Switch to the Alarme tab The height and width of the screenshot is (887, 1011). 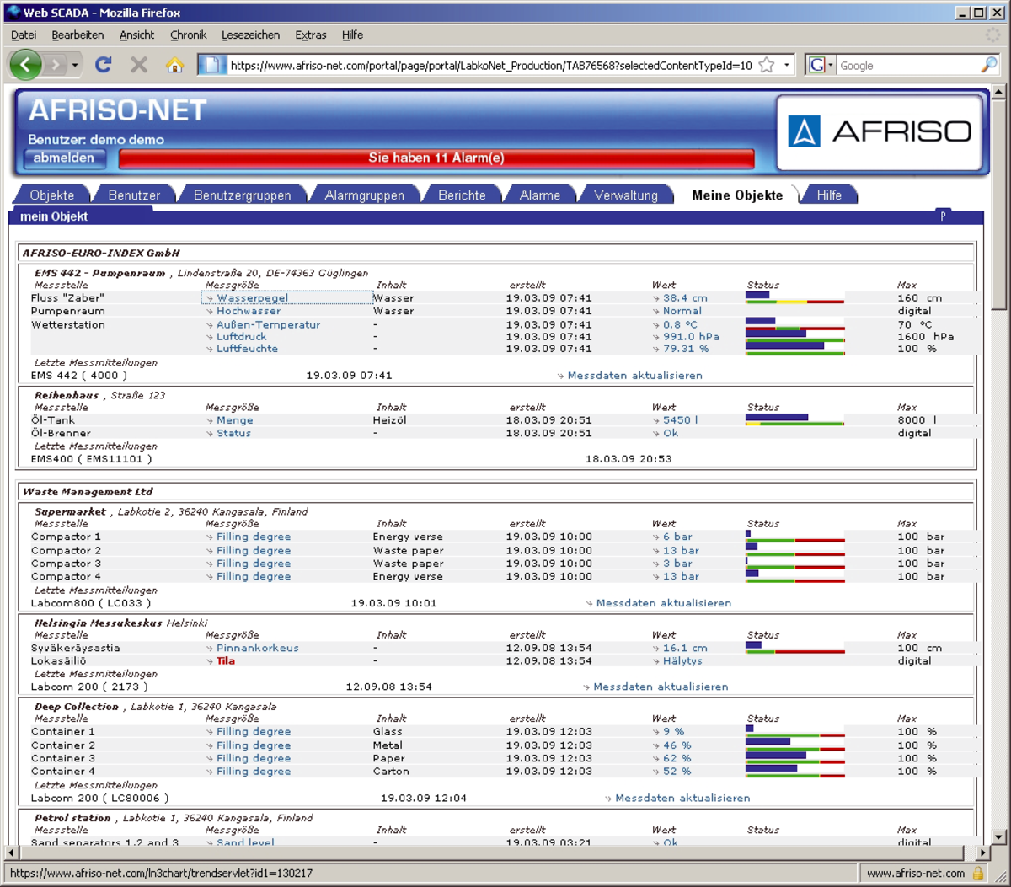click(539, 195)
